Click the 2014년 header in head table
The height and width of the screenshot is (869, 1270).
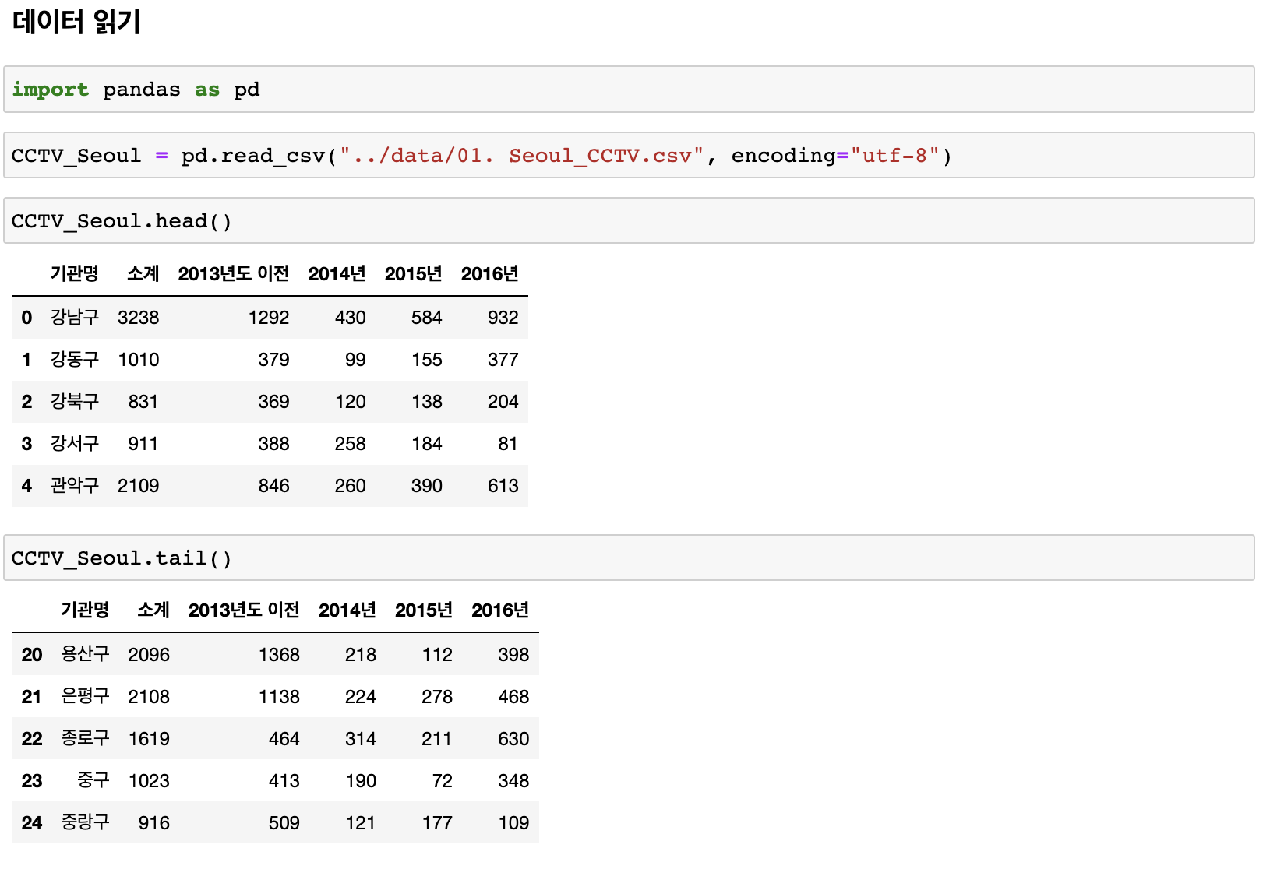click(x=337, y=273)
